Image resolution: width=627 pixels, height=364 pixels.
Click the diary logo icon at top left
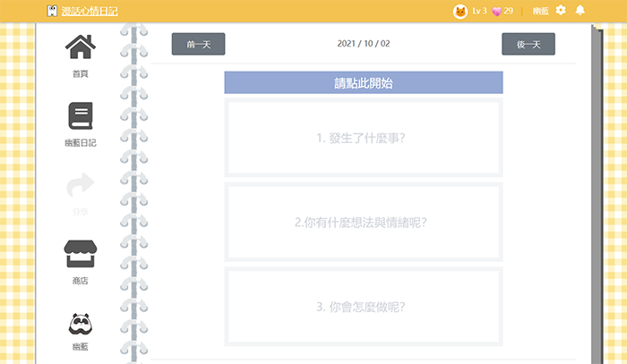53,11
